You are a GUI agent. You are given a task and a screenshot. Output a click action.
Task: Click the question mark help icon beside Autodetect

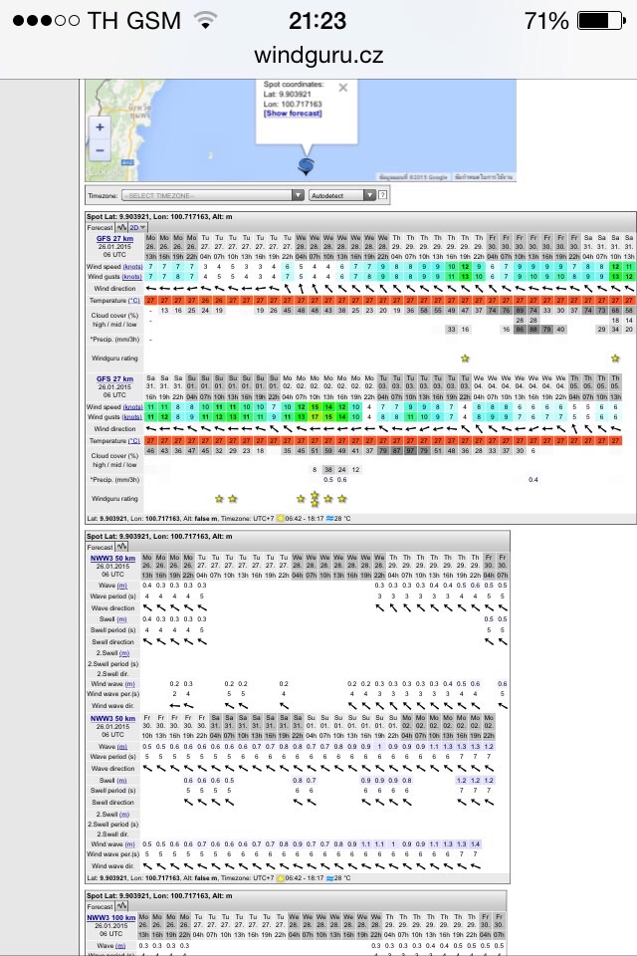coord(383,195)
